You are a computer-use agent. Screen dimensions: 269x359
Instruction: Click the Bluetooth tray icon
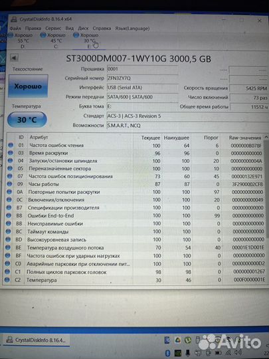click(167, 353)
